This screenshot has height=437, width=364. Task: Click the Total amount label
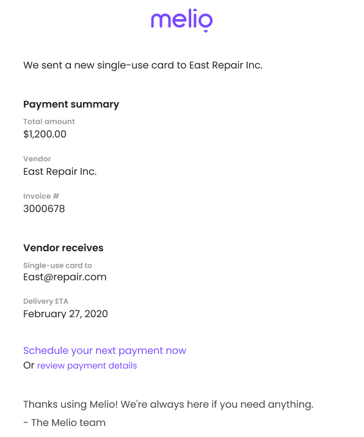click(x=49, y=122)
